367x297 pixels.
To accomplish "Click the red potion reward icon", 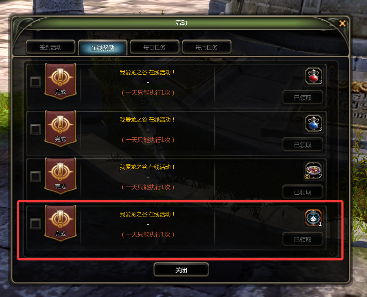I will point(313,76).
